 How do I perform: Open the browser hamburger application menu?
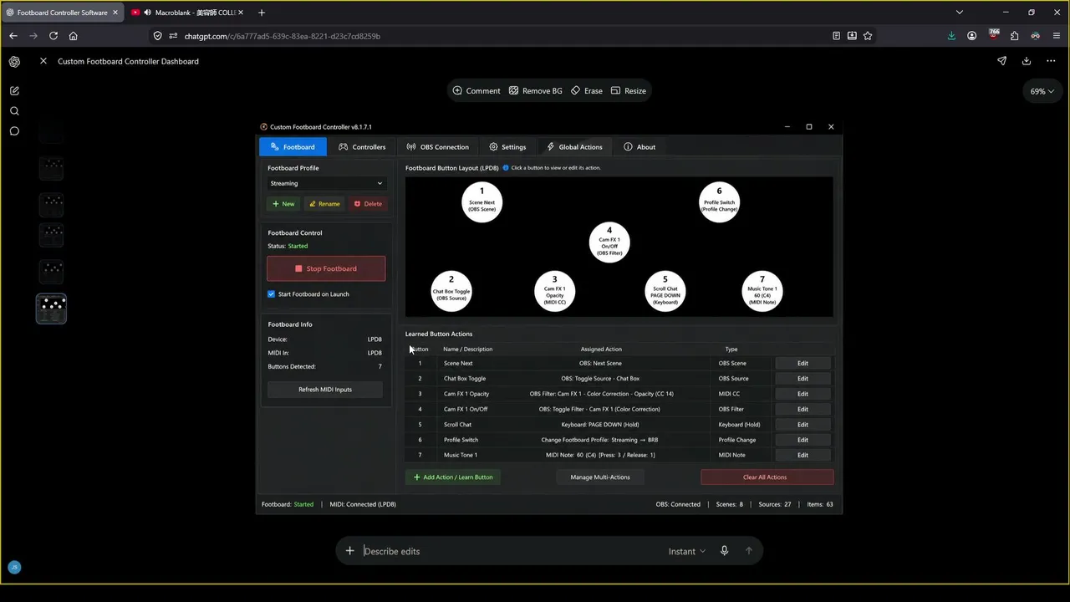1057,36
